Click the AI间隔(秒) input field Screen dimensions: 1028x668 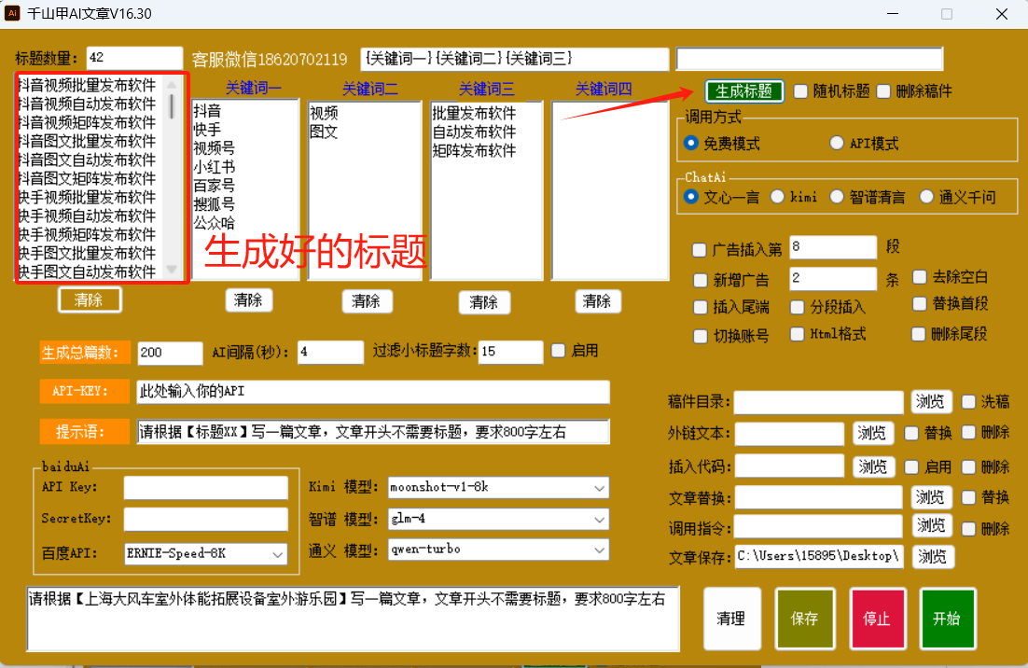(330, 352)
